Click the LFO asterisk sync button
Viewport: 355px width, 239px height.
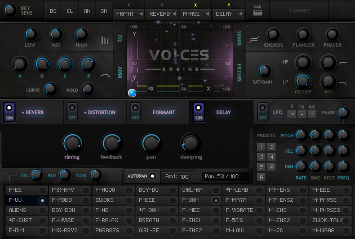[x=292, y=114]
